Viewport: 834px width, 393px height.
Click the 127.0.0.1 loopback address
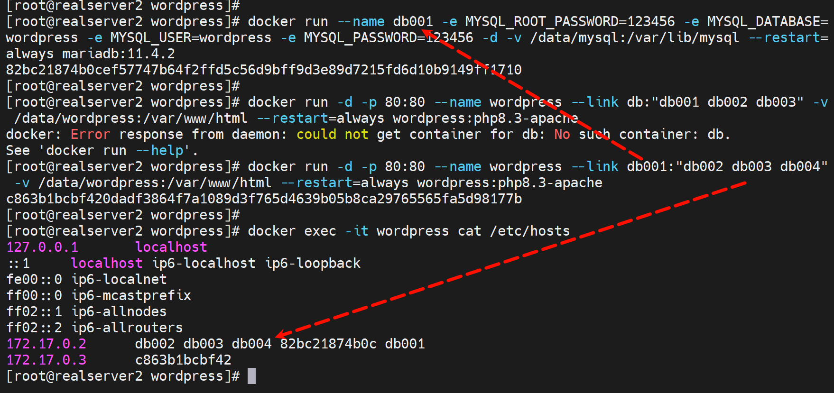click(42, 247)
